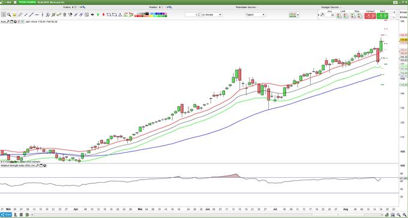This screenshot has width=408, height=218.
Task: Select the diagonal trend line drawing tool
Action: pos(31,15)
